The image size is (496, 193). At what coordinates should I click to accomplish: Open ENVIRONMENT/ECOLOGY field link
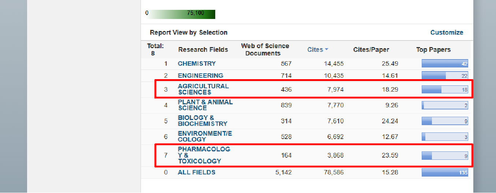205,136
